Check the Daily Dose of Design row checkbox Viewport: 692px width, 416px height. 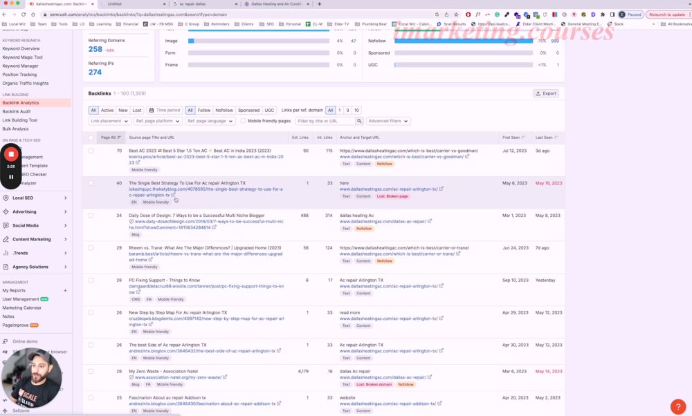91,216
